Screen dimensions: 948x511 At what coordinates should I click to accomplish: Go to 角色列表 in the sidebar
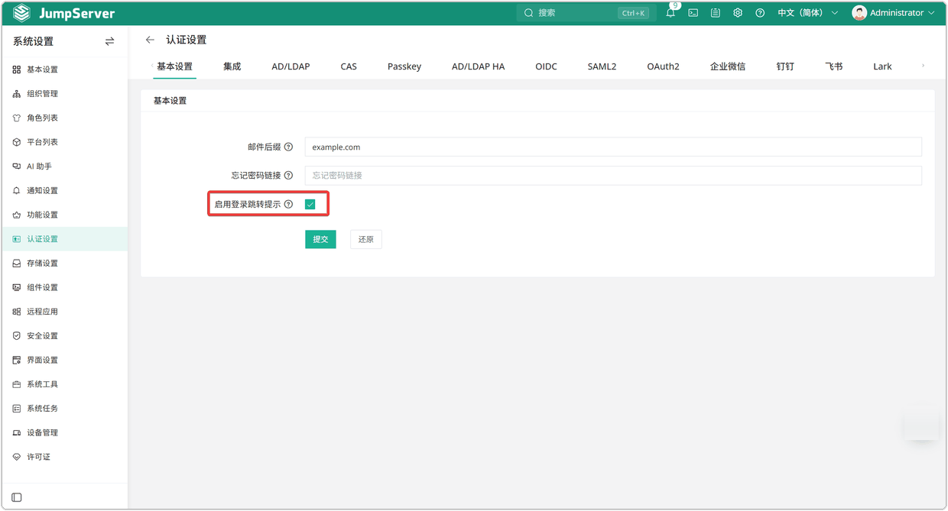(64, 118)
